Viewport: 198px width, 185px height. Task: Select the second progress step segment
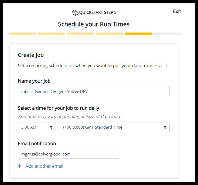click(51, 34)
